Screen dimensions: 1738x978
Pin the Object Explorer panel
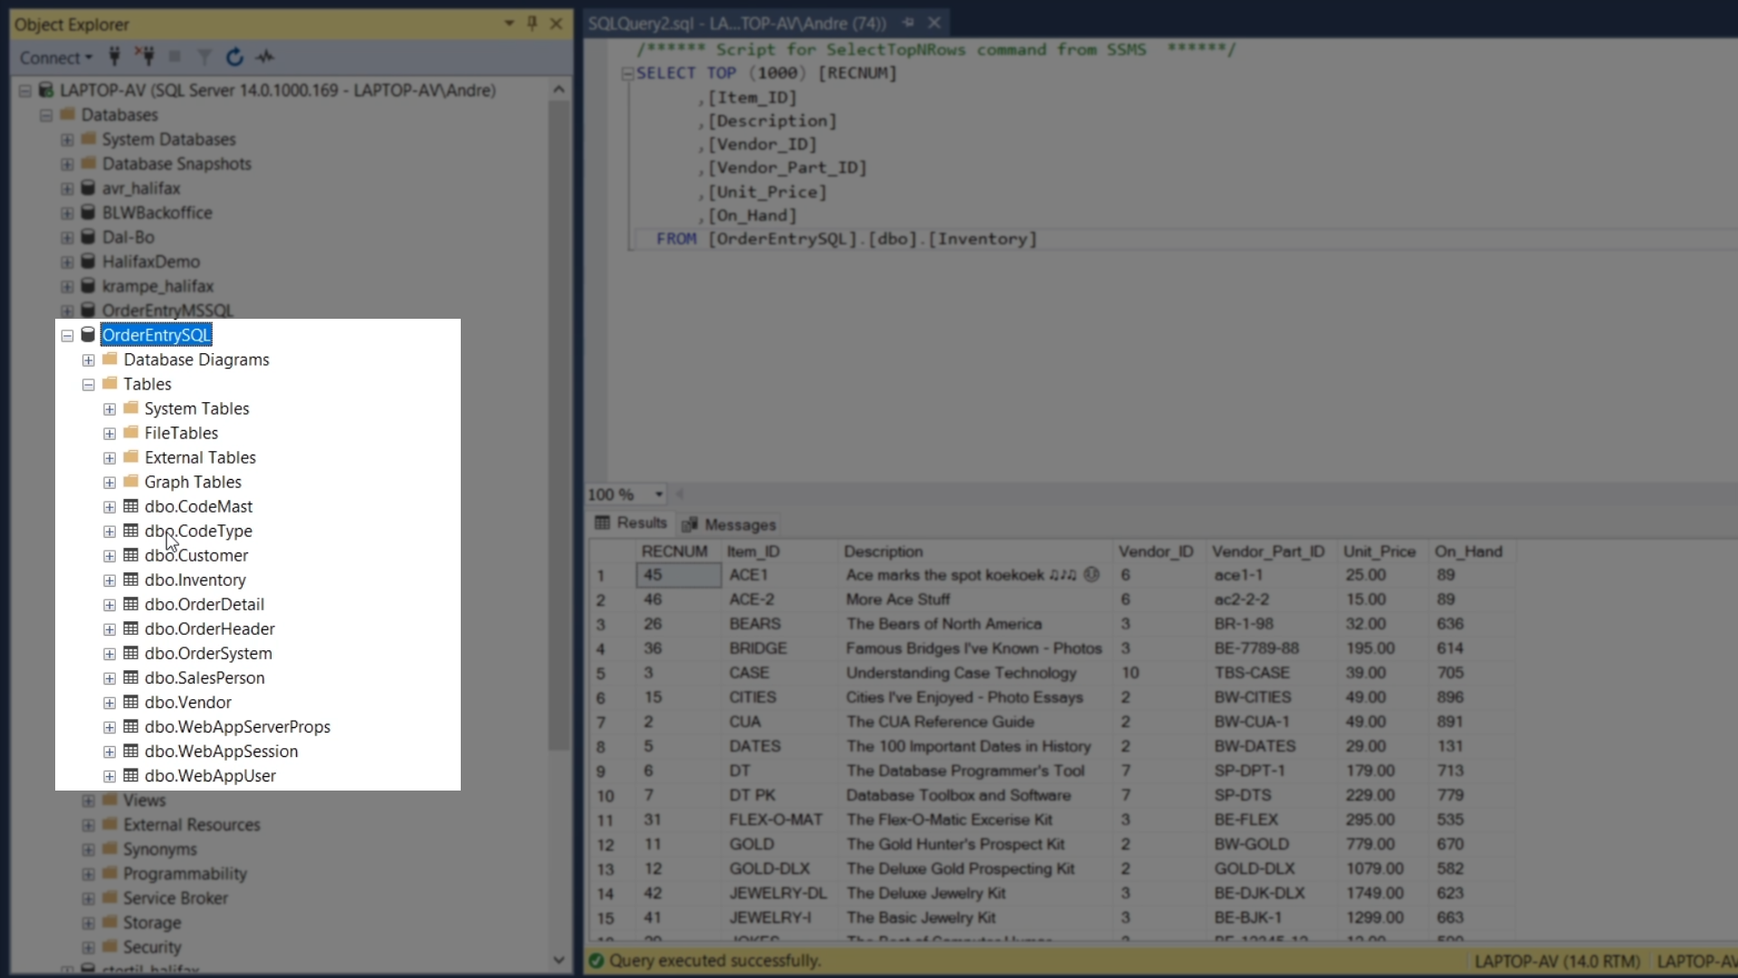pos(532,24)
